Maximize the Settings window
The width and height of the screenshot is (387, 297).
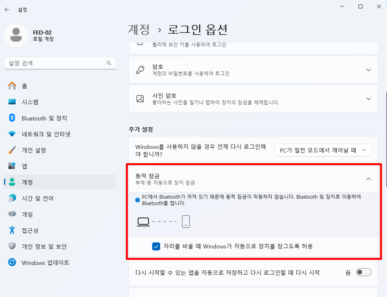[x=361, y=6]
